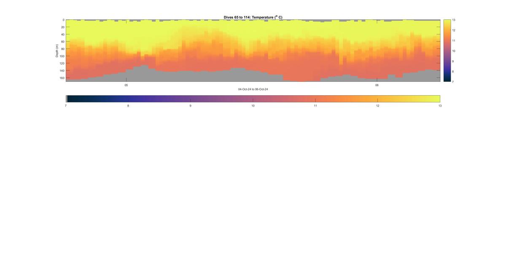Click the "12" label on the vertical colorbar
The height and width of the screenshot is (262, 506).
click(454, 30)
